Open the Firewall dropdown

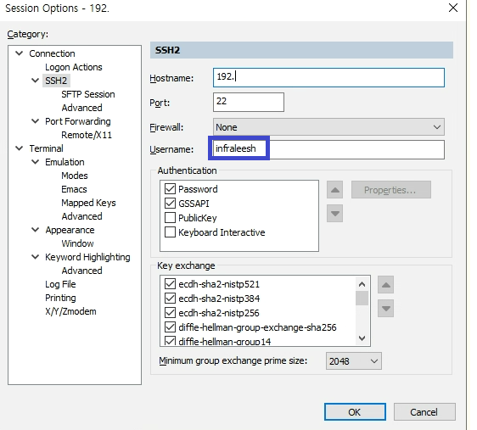(x=328, y=127)
